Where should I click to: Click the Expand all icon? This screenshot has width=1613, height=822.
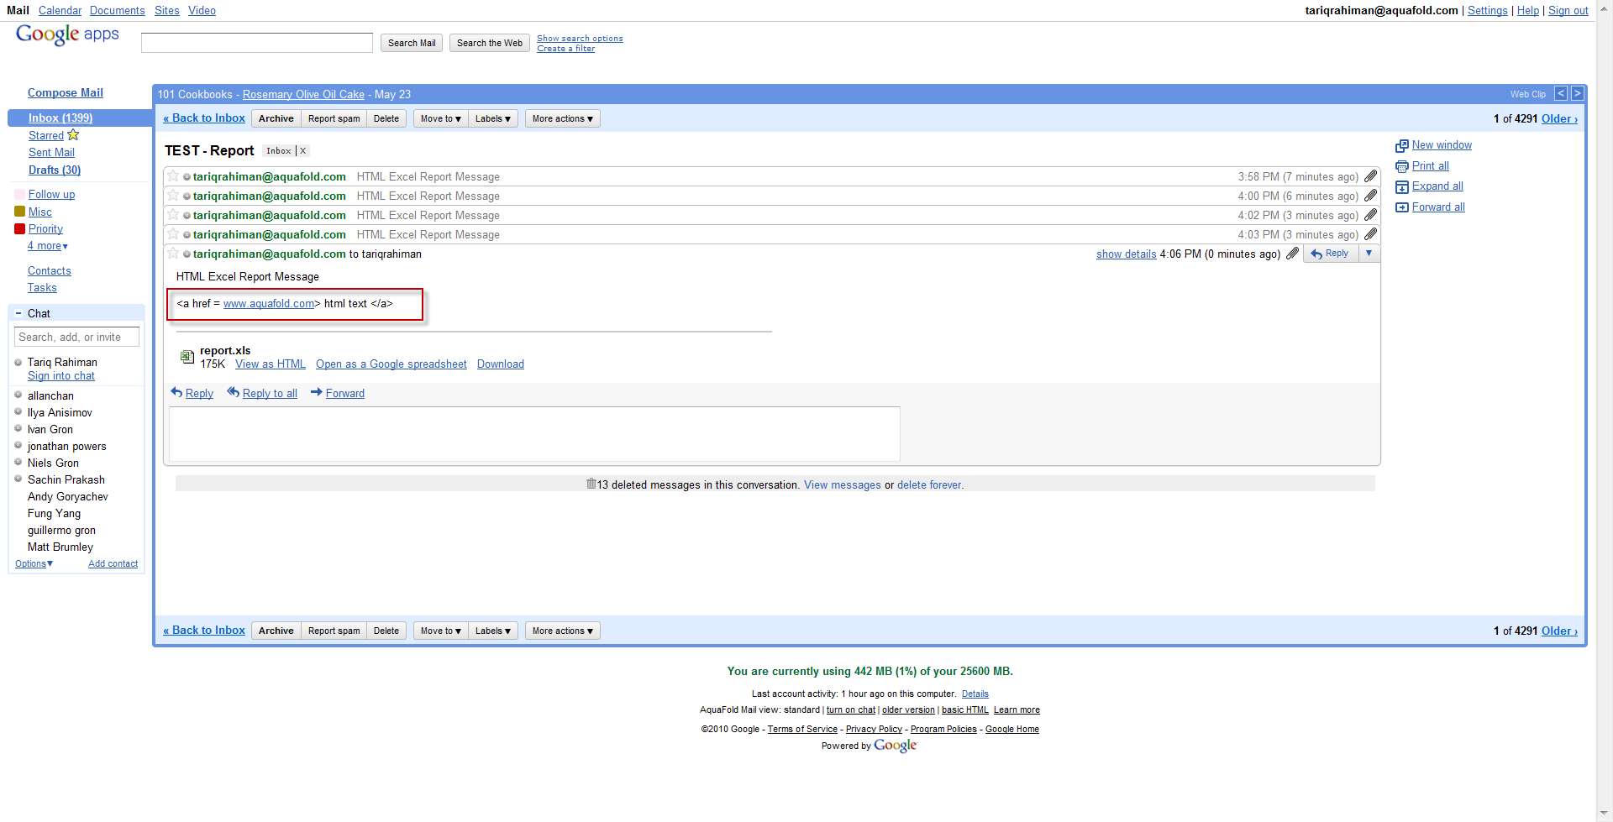1401,186
